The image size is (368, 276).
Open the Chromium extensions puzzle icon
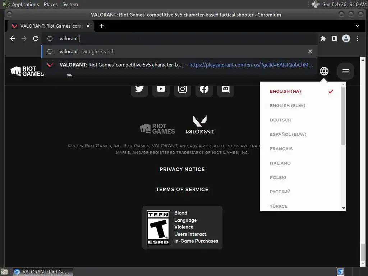pyautogui.click(x=323, y=38)
